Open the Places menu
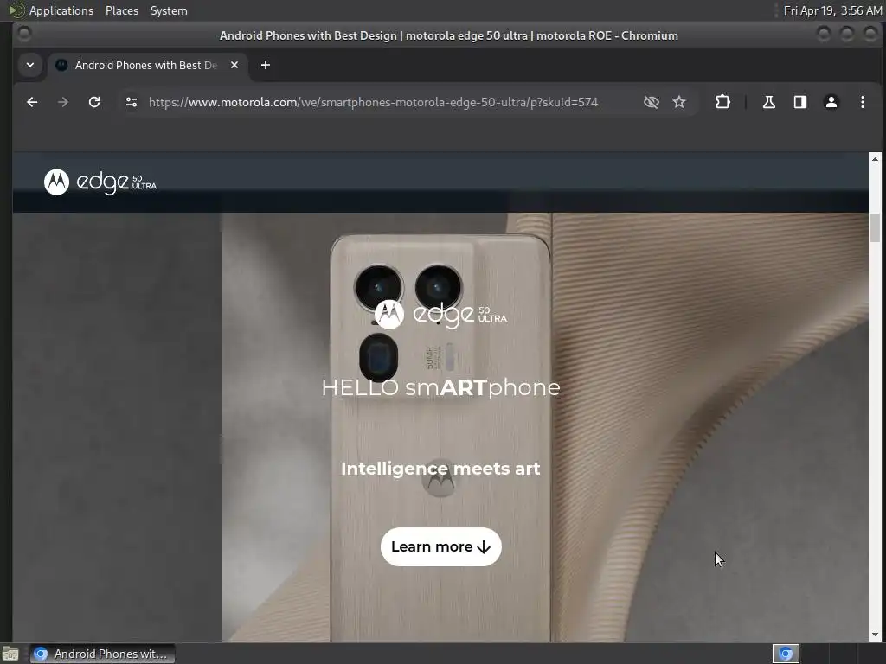 (x=121, y=10)
